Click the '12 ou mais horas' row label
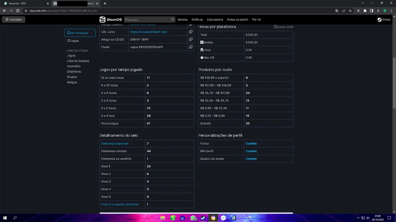396x222 pixels. 113,78
